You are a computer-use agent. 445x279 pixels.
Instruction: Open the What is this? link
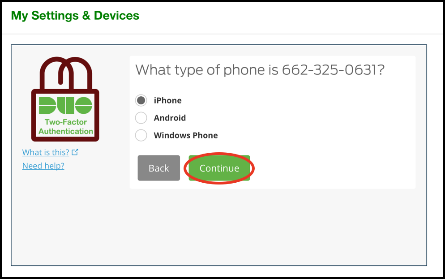click(46, 152)
